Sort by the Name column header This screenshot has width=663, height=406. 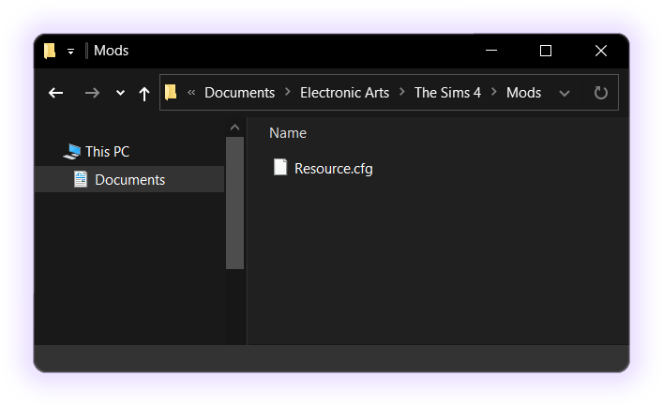coord(288,133)
